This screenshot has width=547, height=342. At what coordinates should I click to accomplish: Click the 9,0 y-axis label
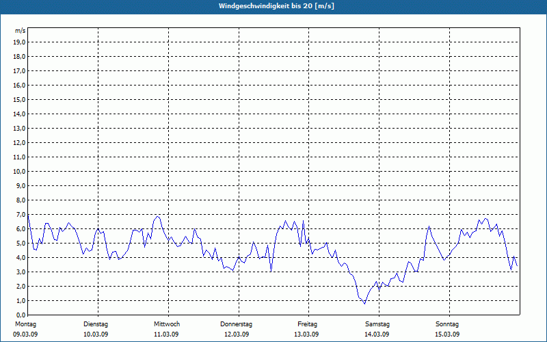(21, 185)
